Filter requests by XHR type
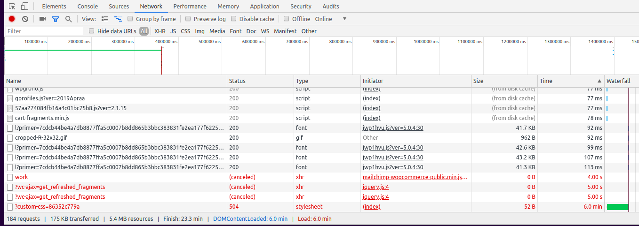 pyautogui.click(x=160, y=31)
